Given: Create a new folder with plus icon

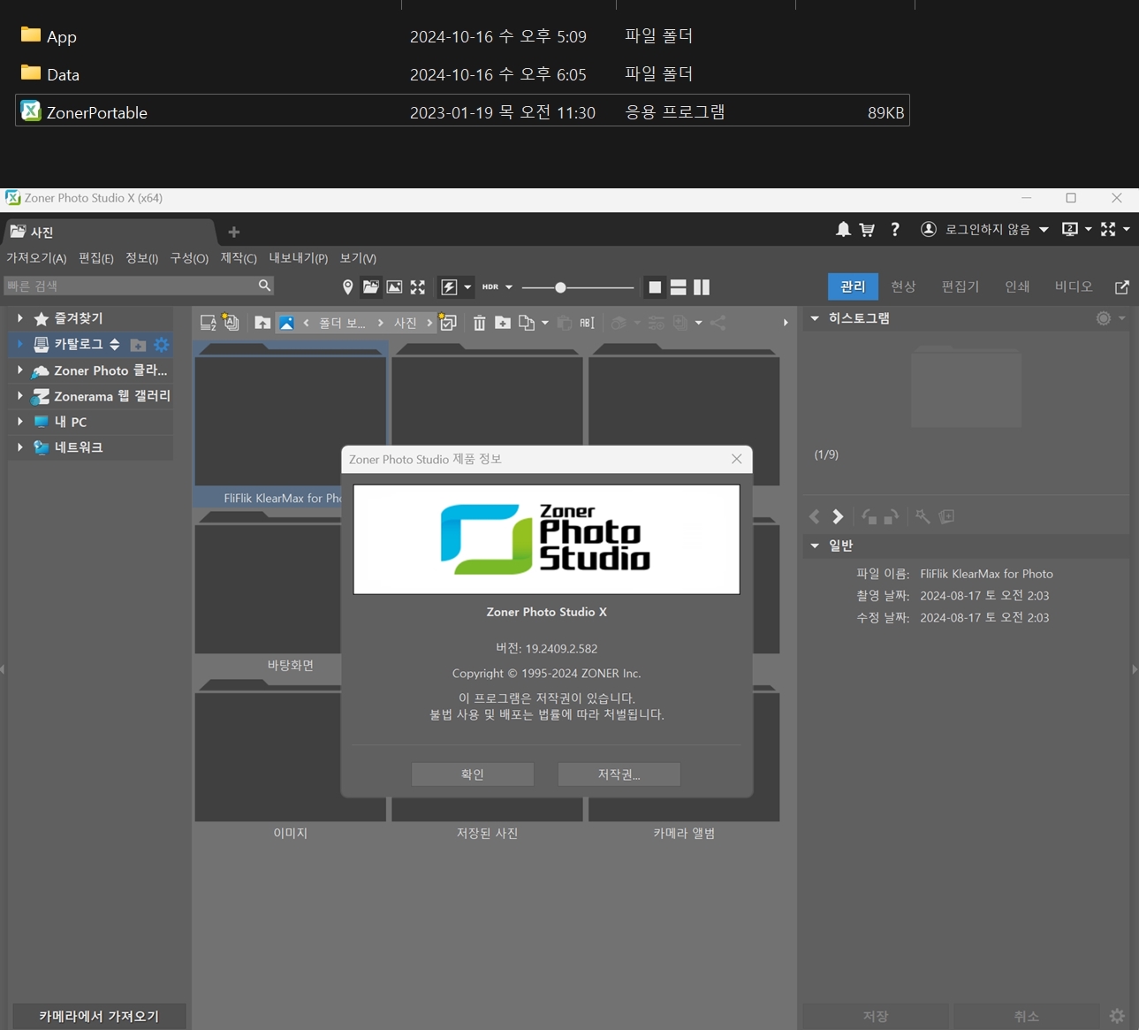Looking at the screenshot, I should coord(503,323).
